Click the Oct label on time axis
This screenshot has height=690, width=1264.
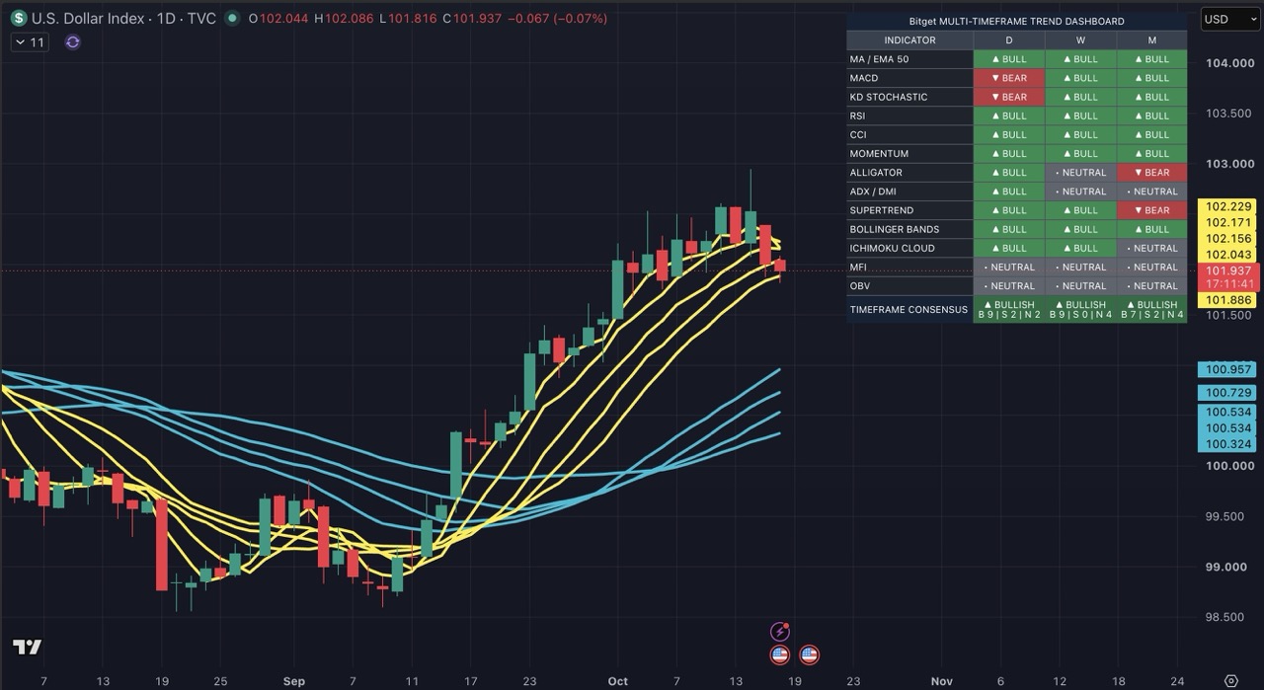click(618, 681)
